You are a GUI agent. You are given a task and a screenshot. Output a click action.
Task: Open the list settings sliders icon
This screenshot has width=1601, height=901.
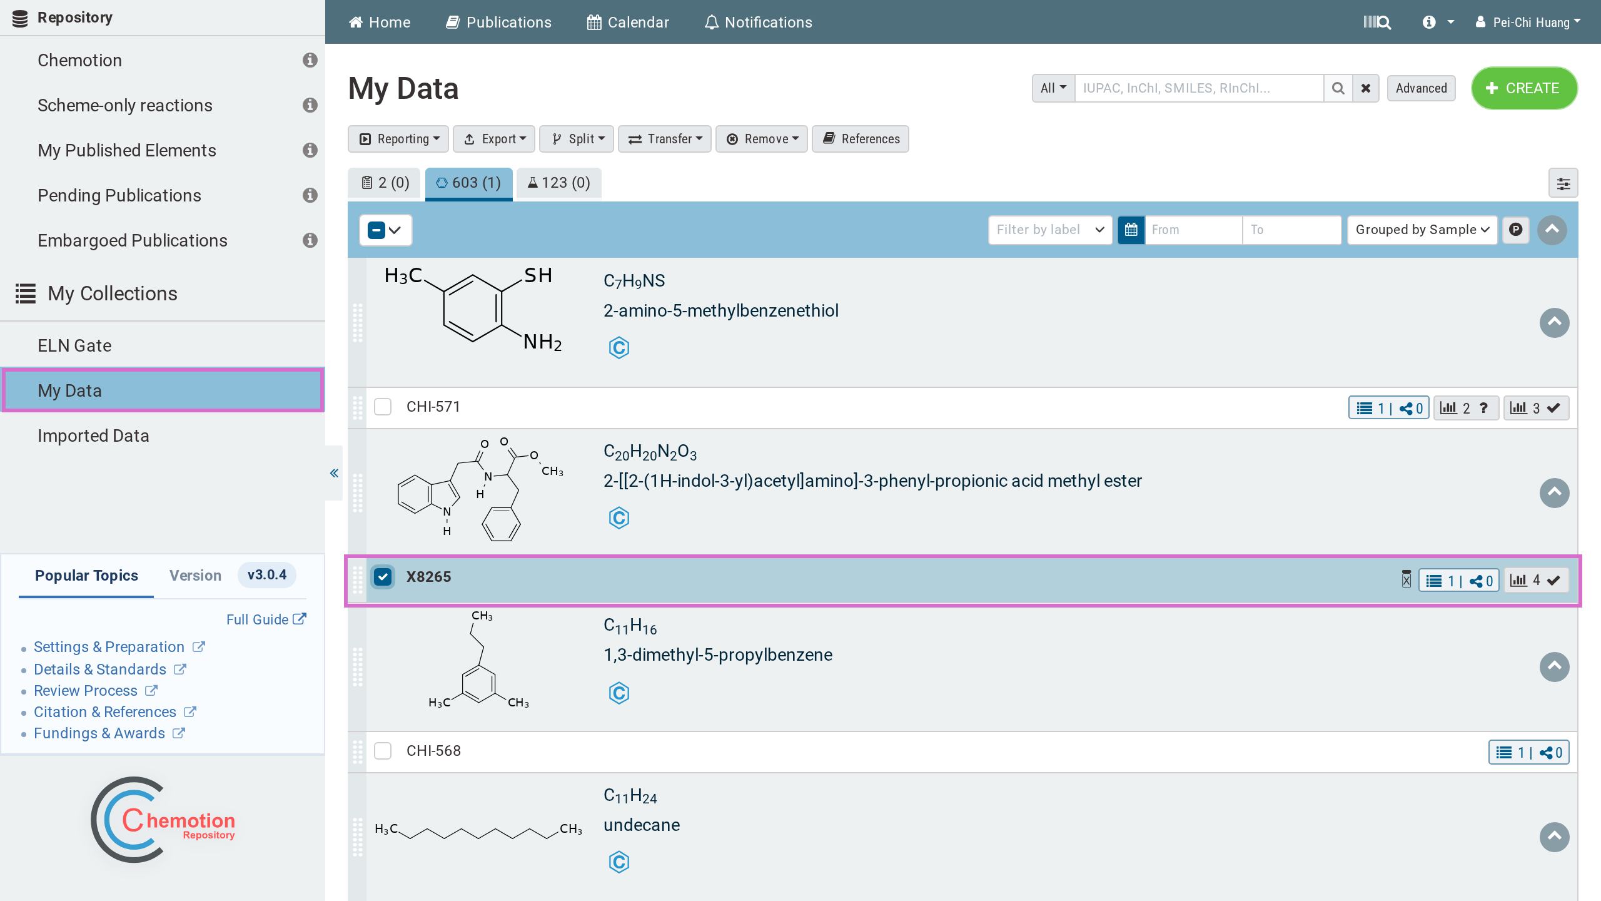1563,183
